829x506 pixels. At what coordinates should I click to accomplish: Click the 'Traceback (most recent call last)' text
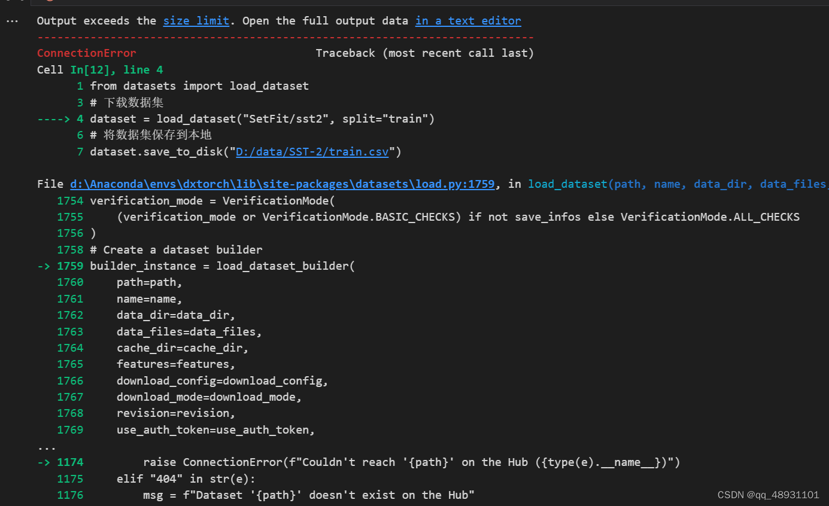(425, 53)
